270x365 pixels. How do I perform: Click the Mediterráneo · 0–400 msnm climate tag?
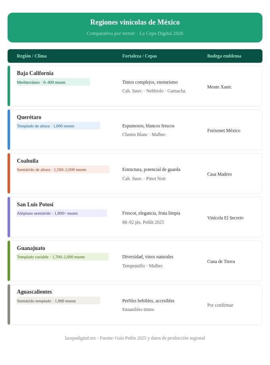tap(53, 82)
